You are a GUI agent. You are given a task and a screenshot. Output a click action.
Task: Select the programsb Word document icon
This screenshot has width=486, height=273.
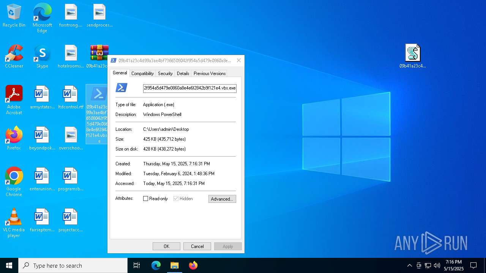(71, 180)
